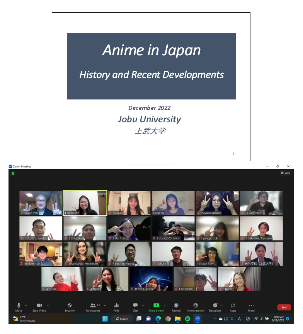Expand the audio options arrow beside Mute
This screenshot has height=334, width=303.
(26, 305)
